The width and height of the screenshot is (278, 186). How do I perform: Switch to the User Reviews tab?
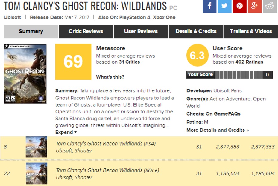pyautogui.click(x=141, y=31)
